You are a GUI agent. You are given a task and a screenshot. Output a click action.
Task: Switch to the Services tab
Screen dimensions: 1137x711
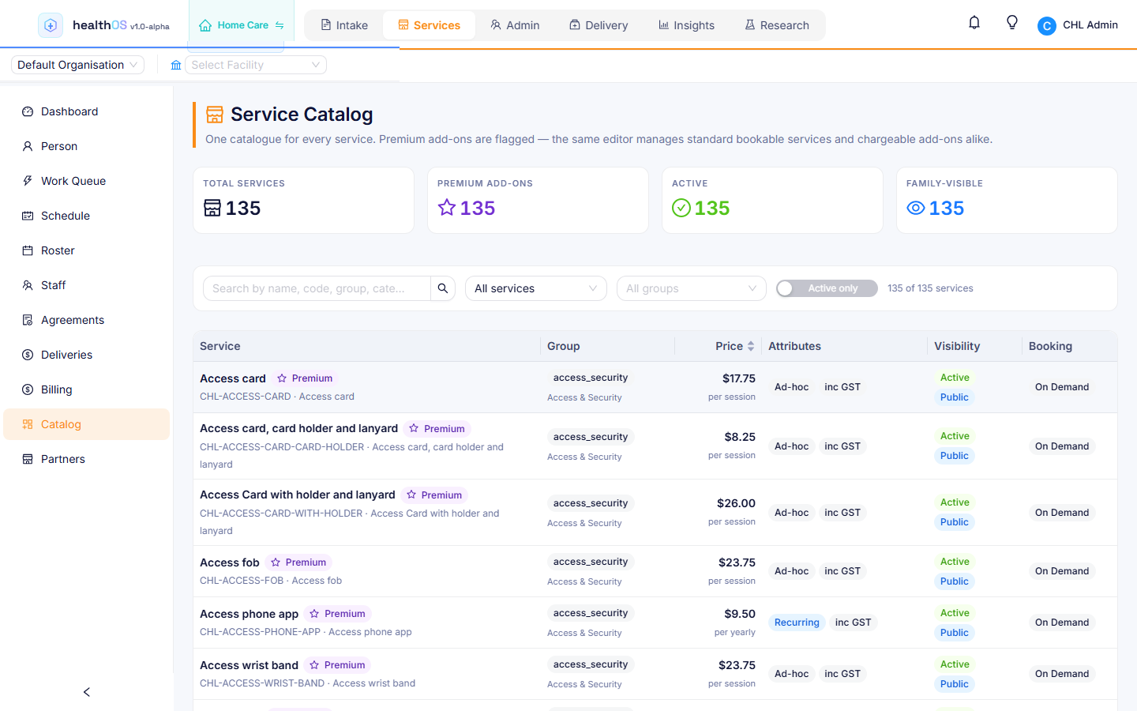[x=430, y=25]
